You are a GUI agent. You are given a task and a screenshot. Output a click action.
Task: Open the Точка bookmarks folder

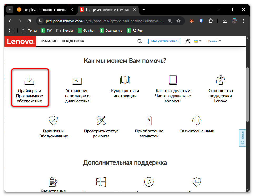click(x=29, y=31)
